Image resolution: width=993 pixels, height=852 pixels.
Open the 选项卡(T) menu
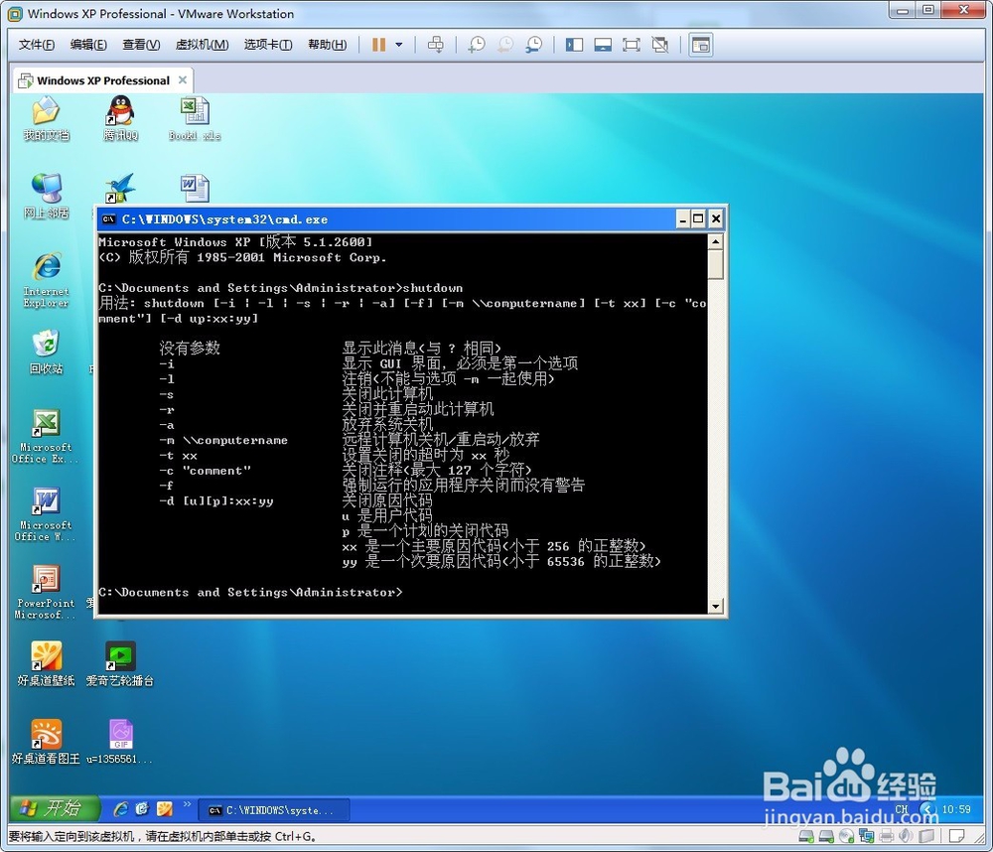tap(268, 45)
